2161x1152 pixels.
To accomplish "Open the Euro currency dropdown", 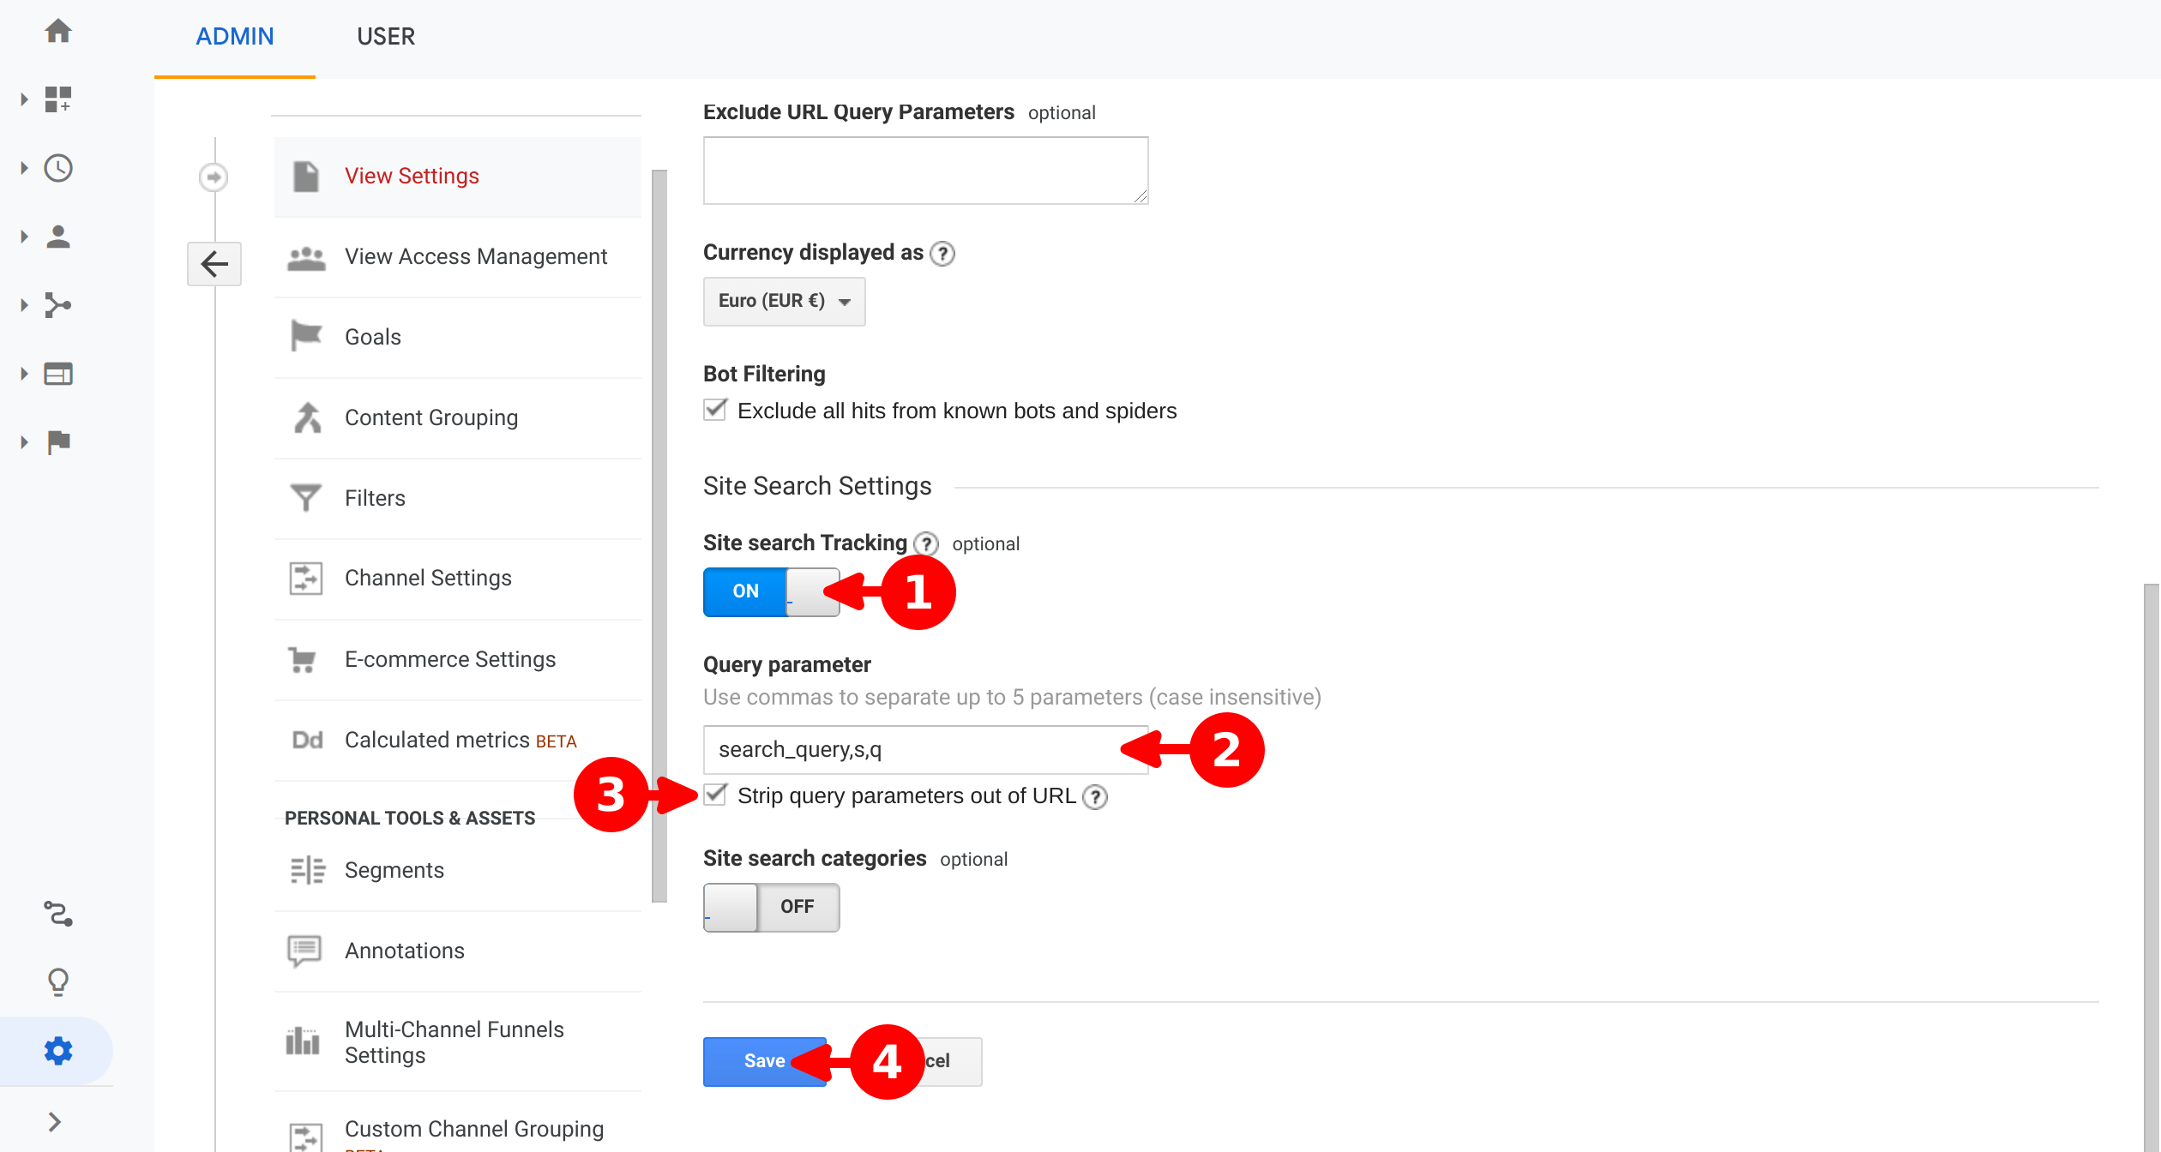I will pos(784,301).
